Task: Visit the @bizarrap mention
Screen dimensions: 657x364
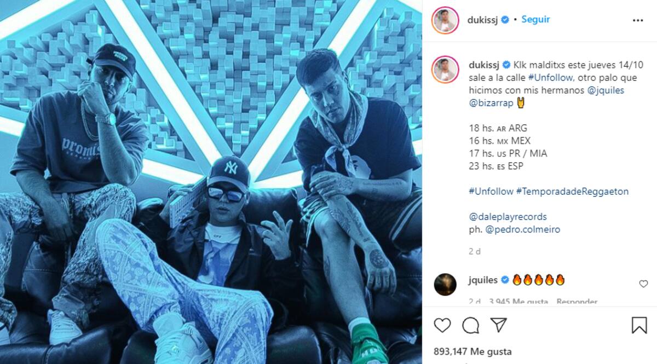Action: pyautogui.click(x=491, y=103)
